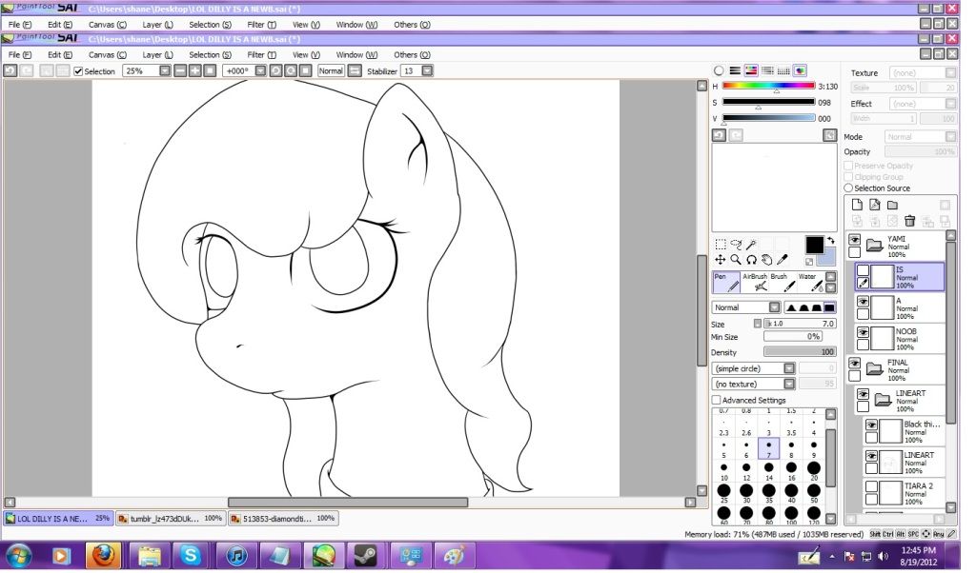The height and width of the screenshot is (573, 976).
Task: Select brush size 14 preset
Action: pos(769,472)
